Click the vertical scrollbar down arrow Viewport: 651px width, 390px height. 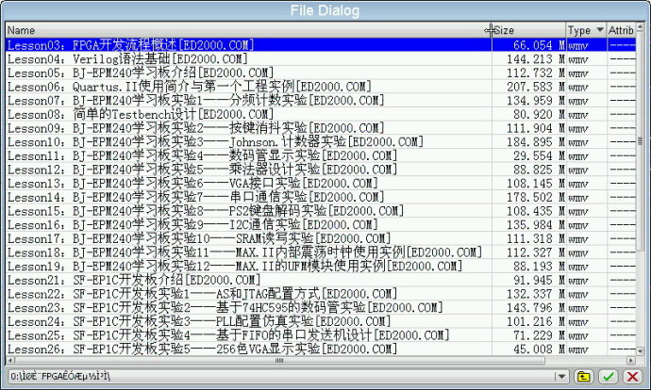[641, 350]
